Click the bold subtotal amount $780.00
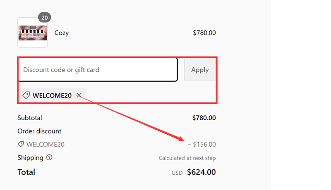The height and width of the screenshot is (190, 331). (x=204, y=118)
